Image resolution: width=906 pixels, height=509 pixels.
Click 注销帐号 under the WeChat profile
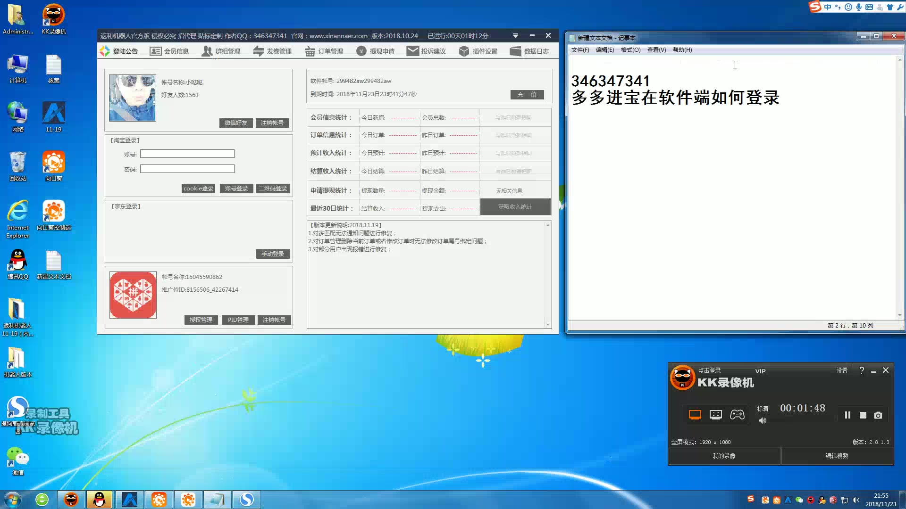(x=272, y=123)
